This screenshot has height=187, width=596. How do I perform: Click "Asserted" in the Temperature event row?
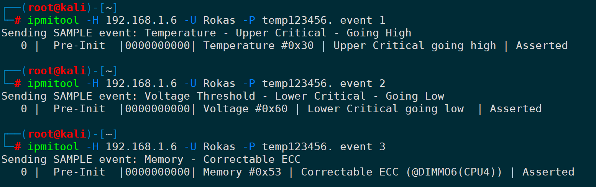[x=542, y=46]
